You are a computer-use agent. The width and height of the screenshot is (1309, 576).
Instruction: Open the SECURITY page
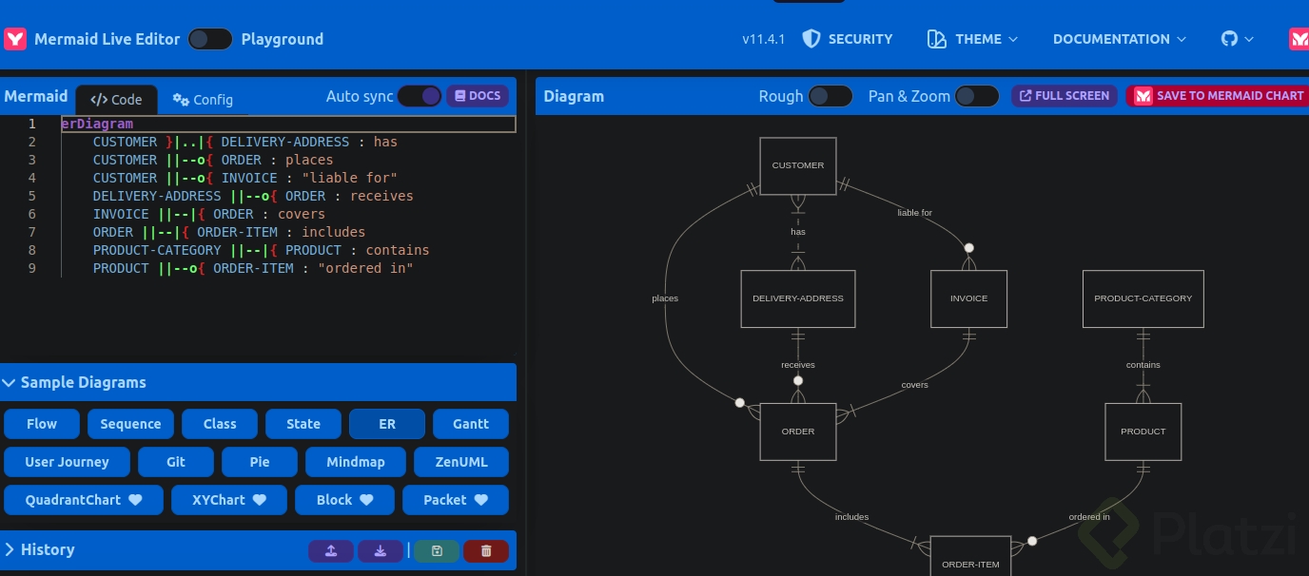click(848, 39)
